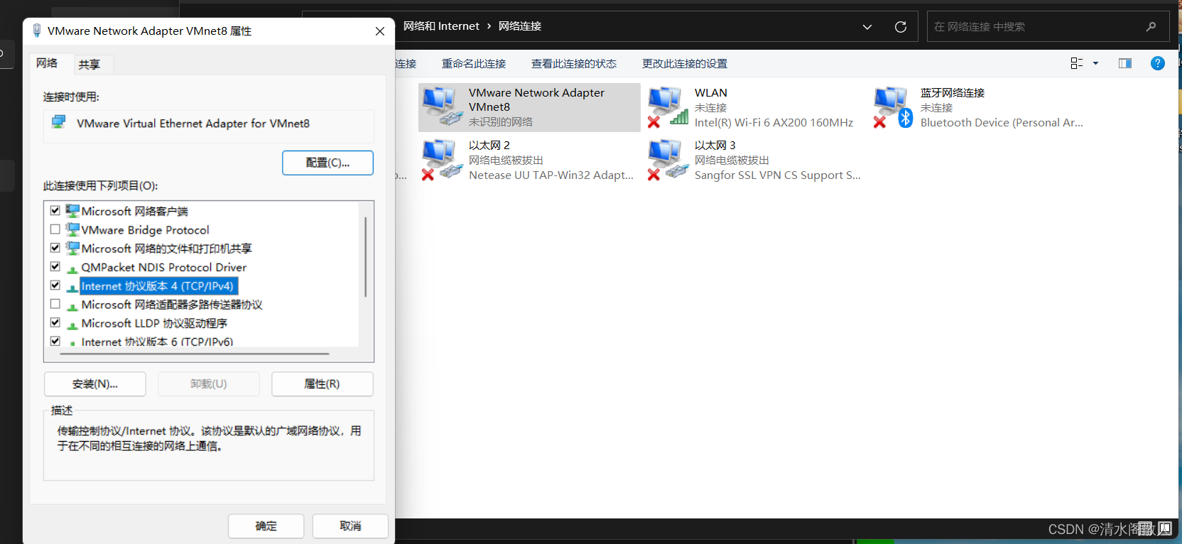The height and width of the screenshot is (544, 1182).
Task: Select the 以太网 3 adapter icon
Action: pos(668,160)
